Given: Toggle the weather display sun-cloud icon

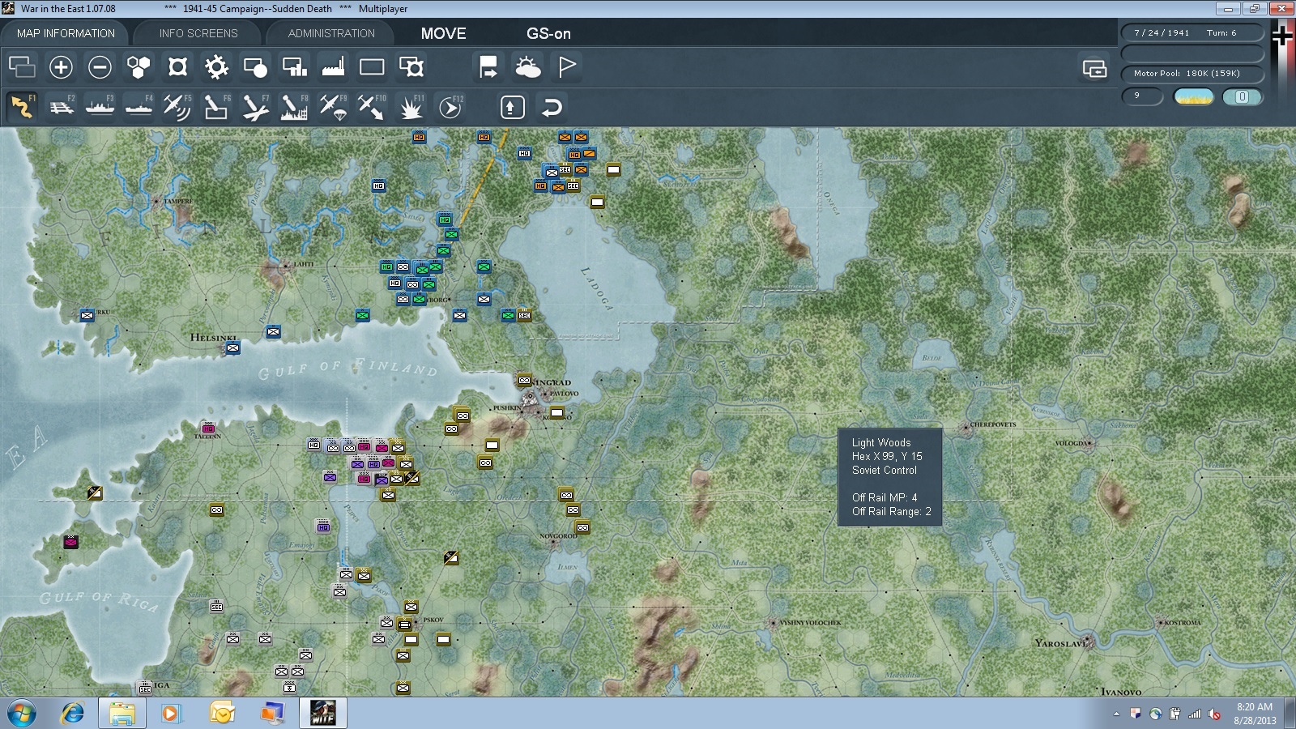Looking at the screenshot, I should [x=527, y=66].
